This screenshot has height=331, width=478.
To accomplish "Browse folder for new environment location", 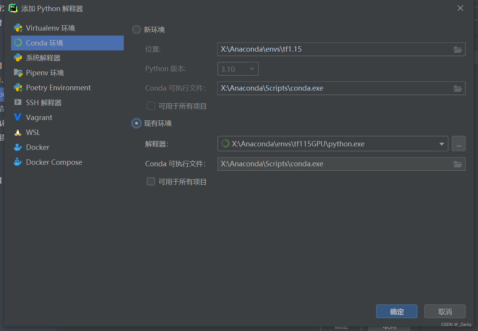I will click(457, 49).
